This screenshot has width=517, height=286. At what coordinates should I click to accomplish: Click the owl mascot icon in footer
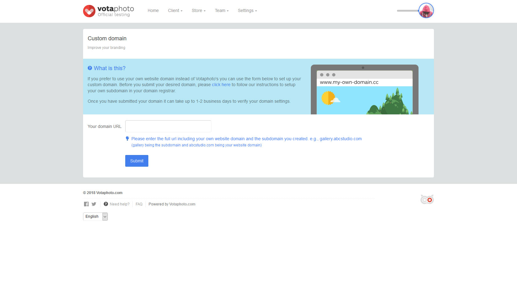tap(427, 199)
